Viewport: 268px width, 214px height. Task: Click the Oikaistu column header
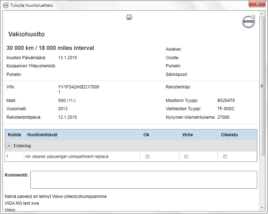coord(229,135)
